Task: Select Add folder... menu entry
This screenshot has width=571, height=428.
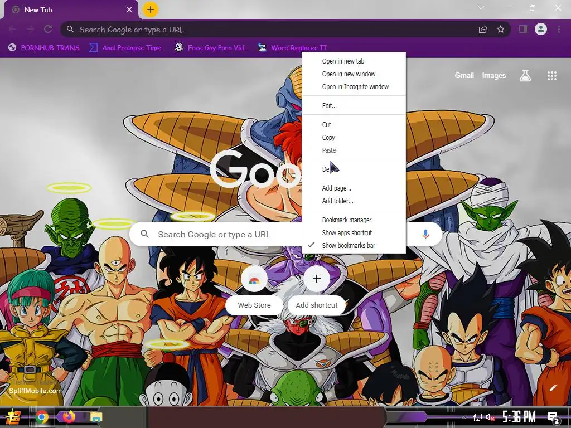Action: (354, 201)
